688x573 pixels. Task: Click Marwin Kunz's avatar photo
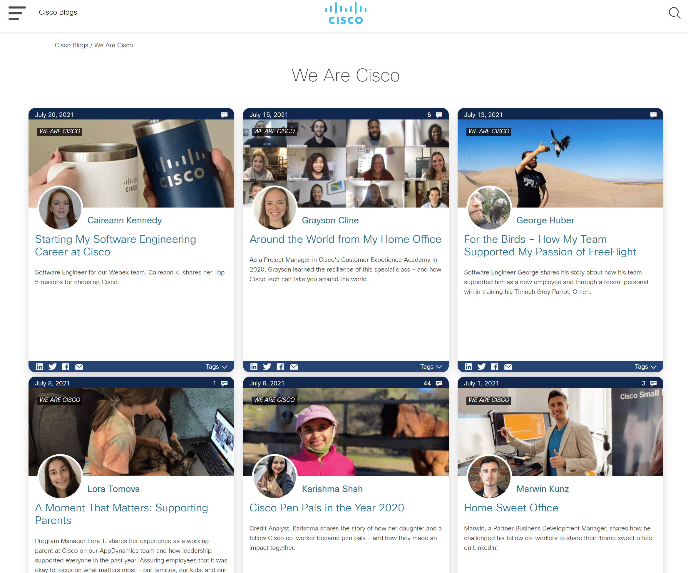pos(489,477)
